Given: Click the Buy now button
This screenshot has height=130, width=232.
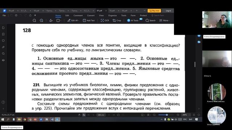Looking at the screenshot, I should (x=154, y=10).
